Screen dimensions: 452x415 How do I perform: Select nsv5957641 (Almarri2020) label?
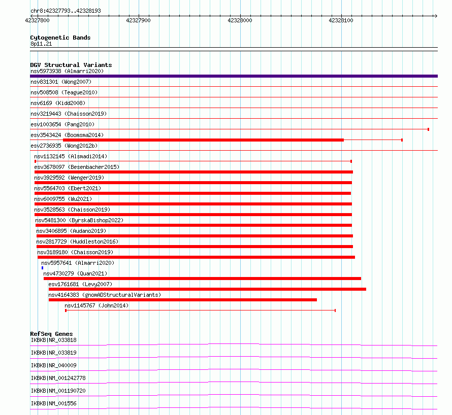click(78, 263)
